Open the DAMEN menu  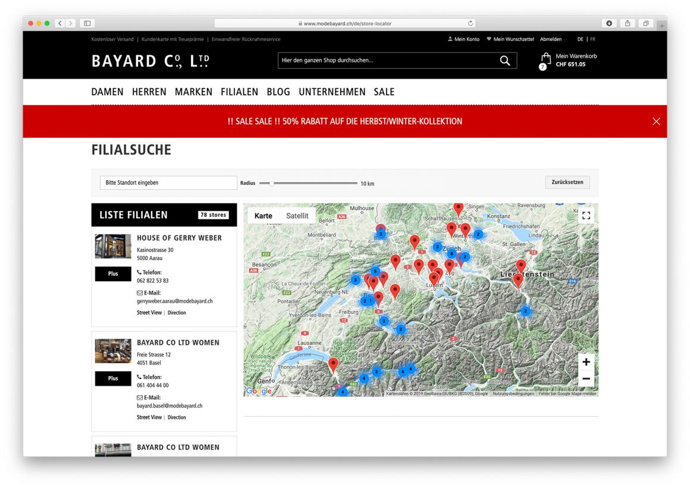pyautogui.click(x=108, y=92)
